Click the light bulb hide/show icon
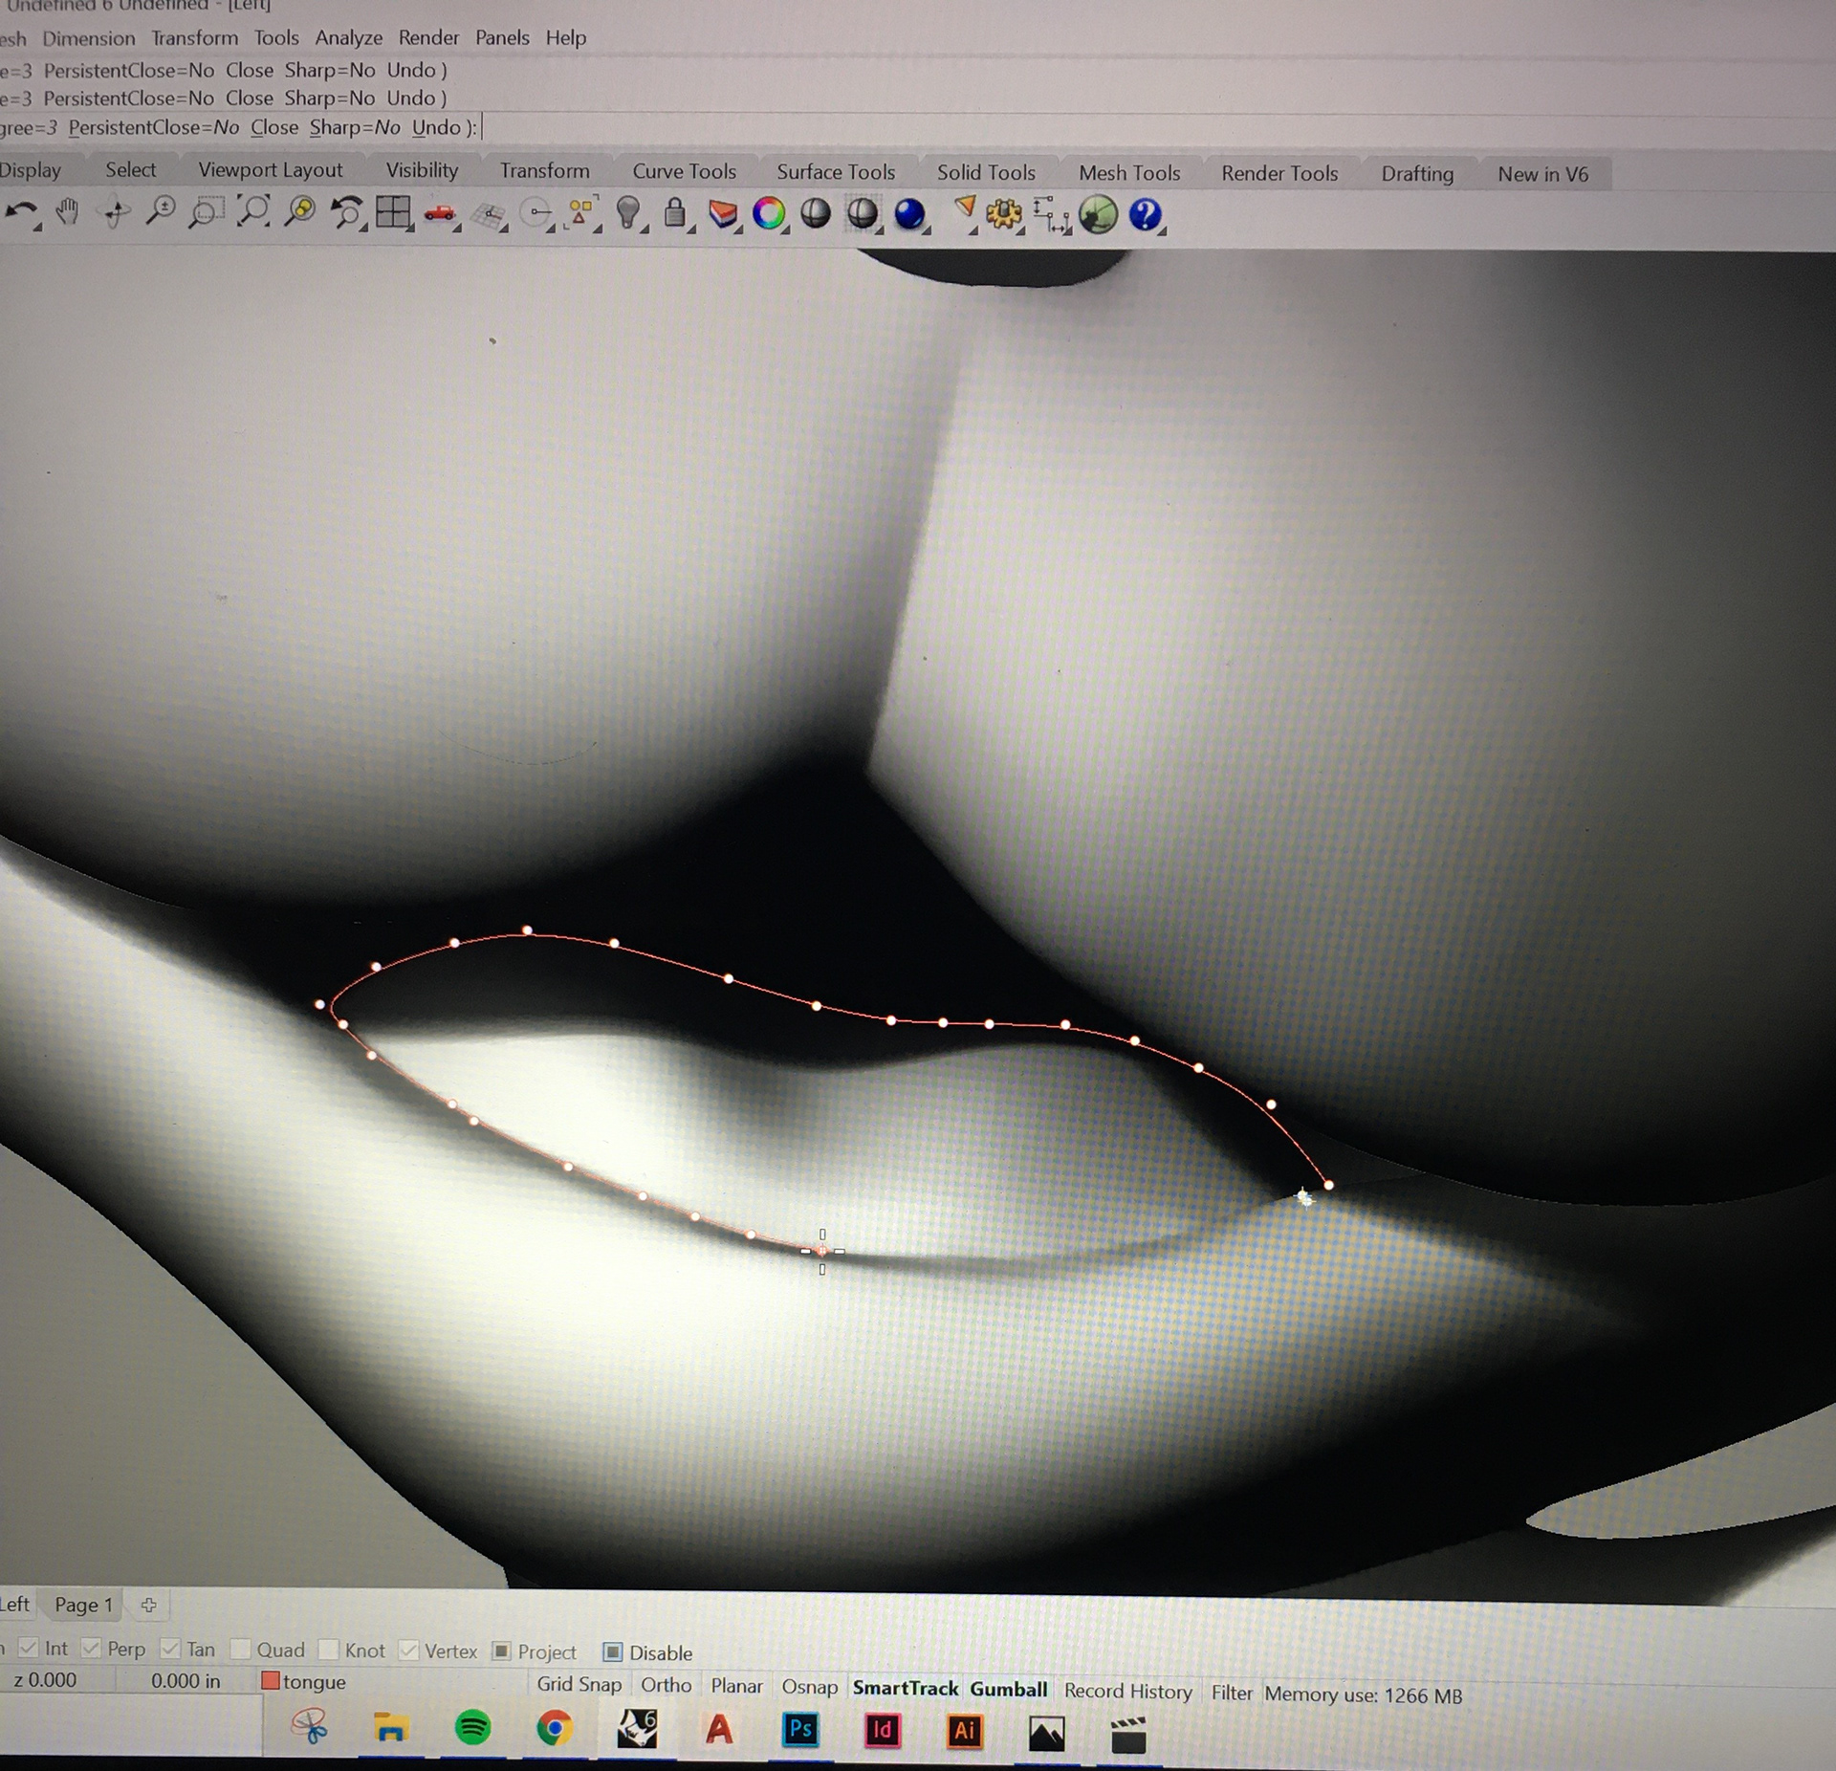Screen dimensions: 1836x1771 (x=627, y=212)
